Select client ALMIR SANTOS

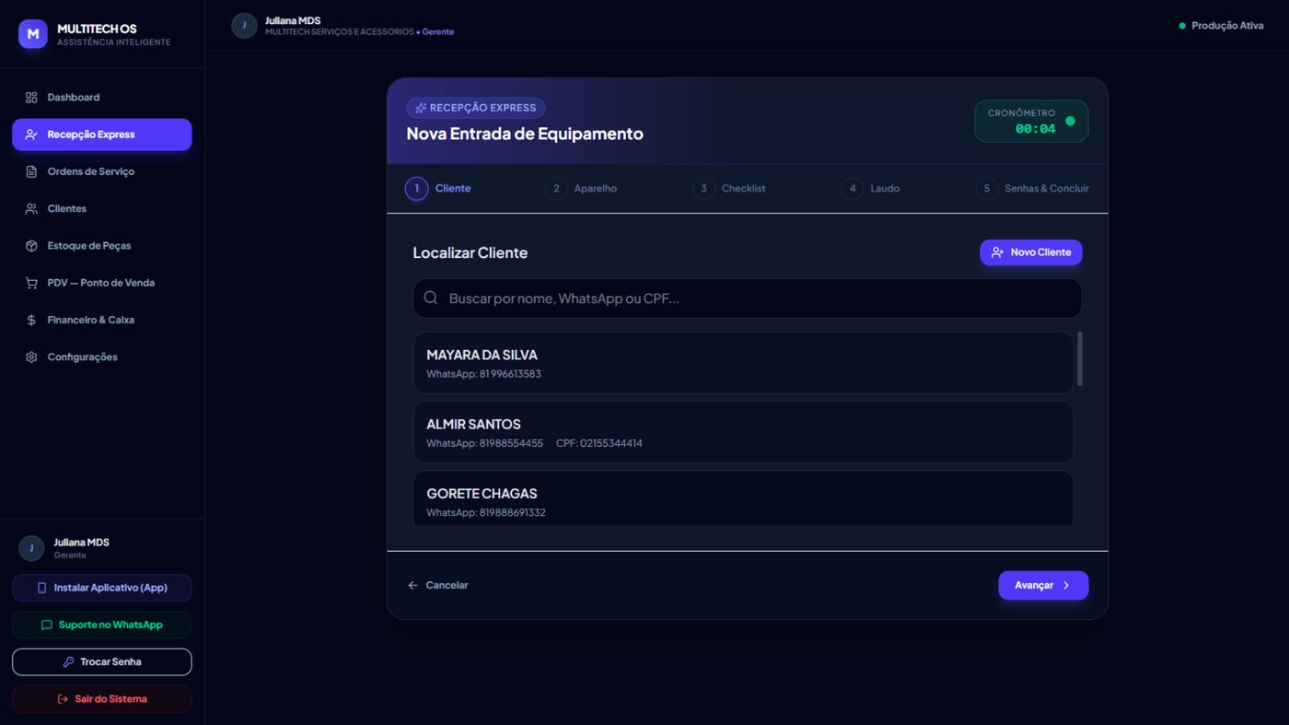click(743, 432)
